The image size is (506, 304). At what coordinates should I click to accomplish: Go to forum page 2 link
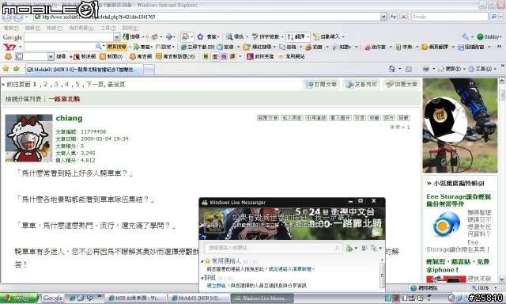point(46,85)
